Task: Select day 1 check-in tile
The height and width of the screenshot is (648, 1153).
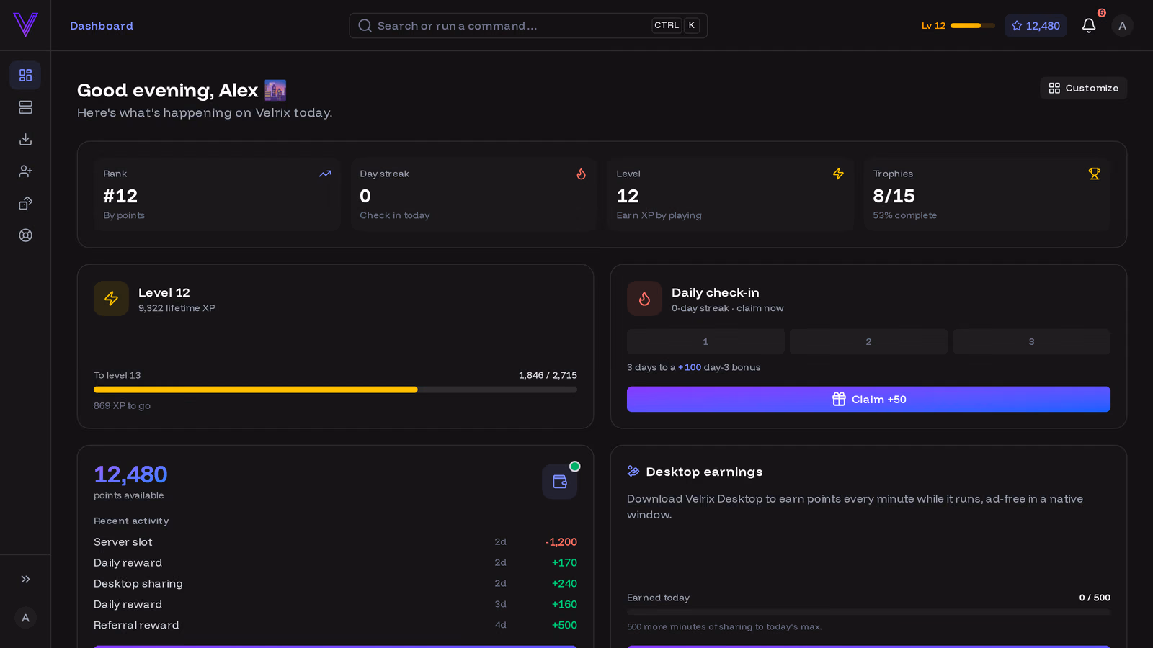Action: (705, 341)
